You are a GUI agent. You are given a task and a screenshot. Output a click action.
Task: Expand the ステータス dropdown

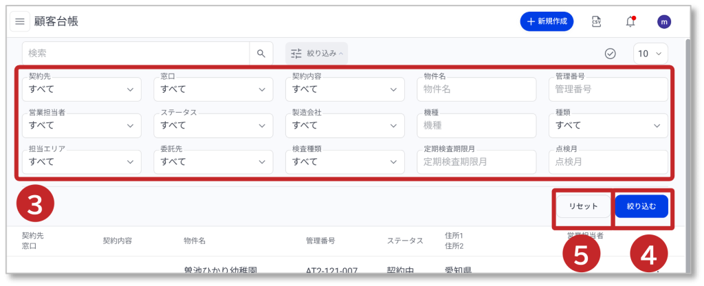[214, 126]
